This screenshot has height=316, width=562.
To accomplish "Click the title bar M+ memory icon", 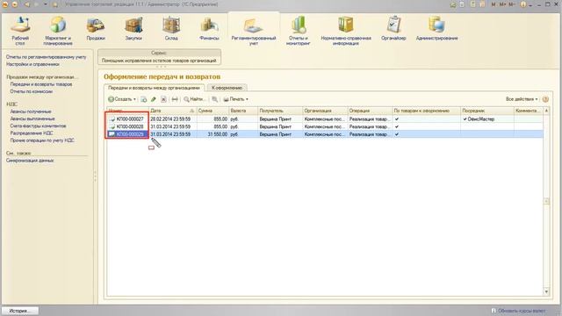I will (x=503, y=4).
